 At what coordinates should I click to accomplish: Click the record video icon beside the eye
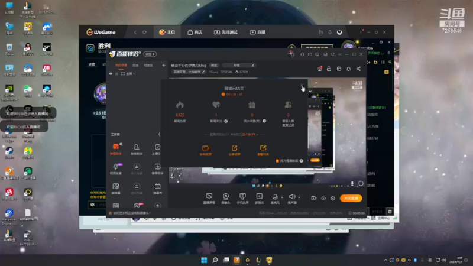314,198
